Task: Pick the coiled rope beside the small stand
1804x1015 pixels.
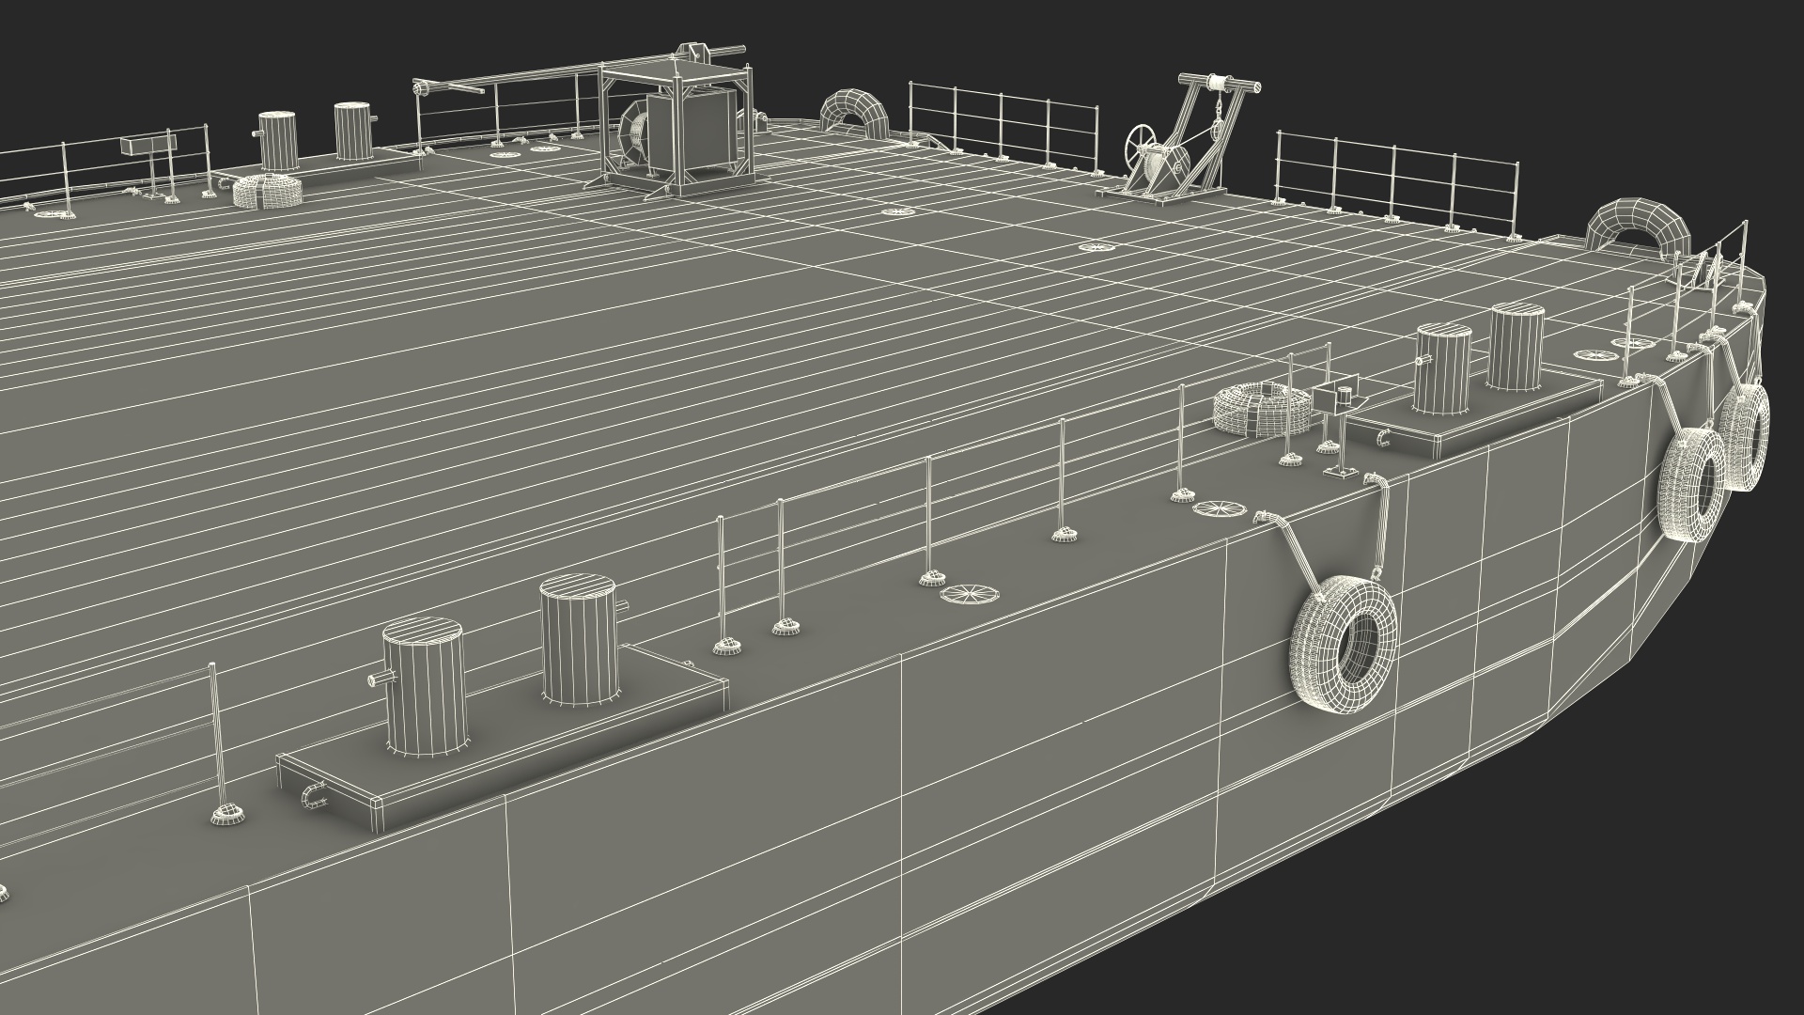Action: click(x=1263, y=410)
